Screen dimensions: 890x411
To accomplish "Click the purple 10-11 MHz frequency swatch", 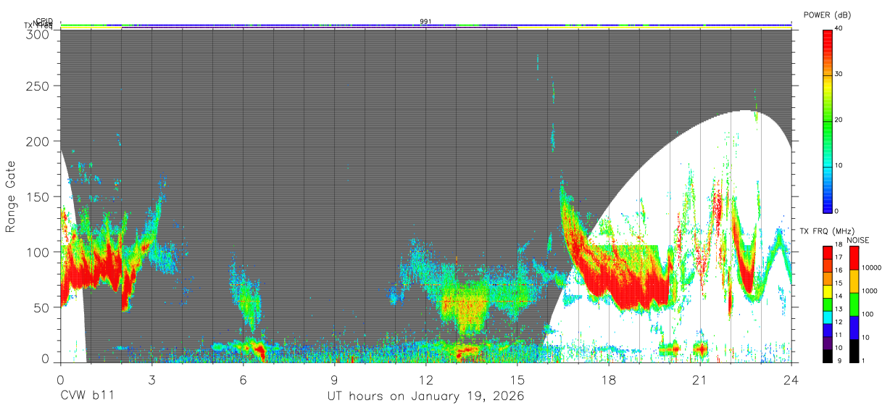I will tap(827, 343).
